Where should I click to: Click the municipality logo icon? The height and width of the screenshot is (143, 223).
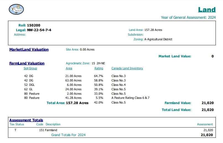coord(16,9)
